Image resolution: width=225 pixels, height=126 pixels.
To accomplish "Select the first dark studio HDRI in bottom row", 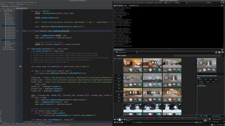I will tap(133, 109).
